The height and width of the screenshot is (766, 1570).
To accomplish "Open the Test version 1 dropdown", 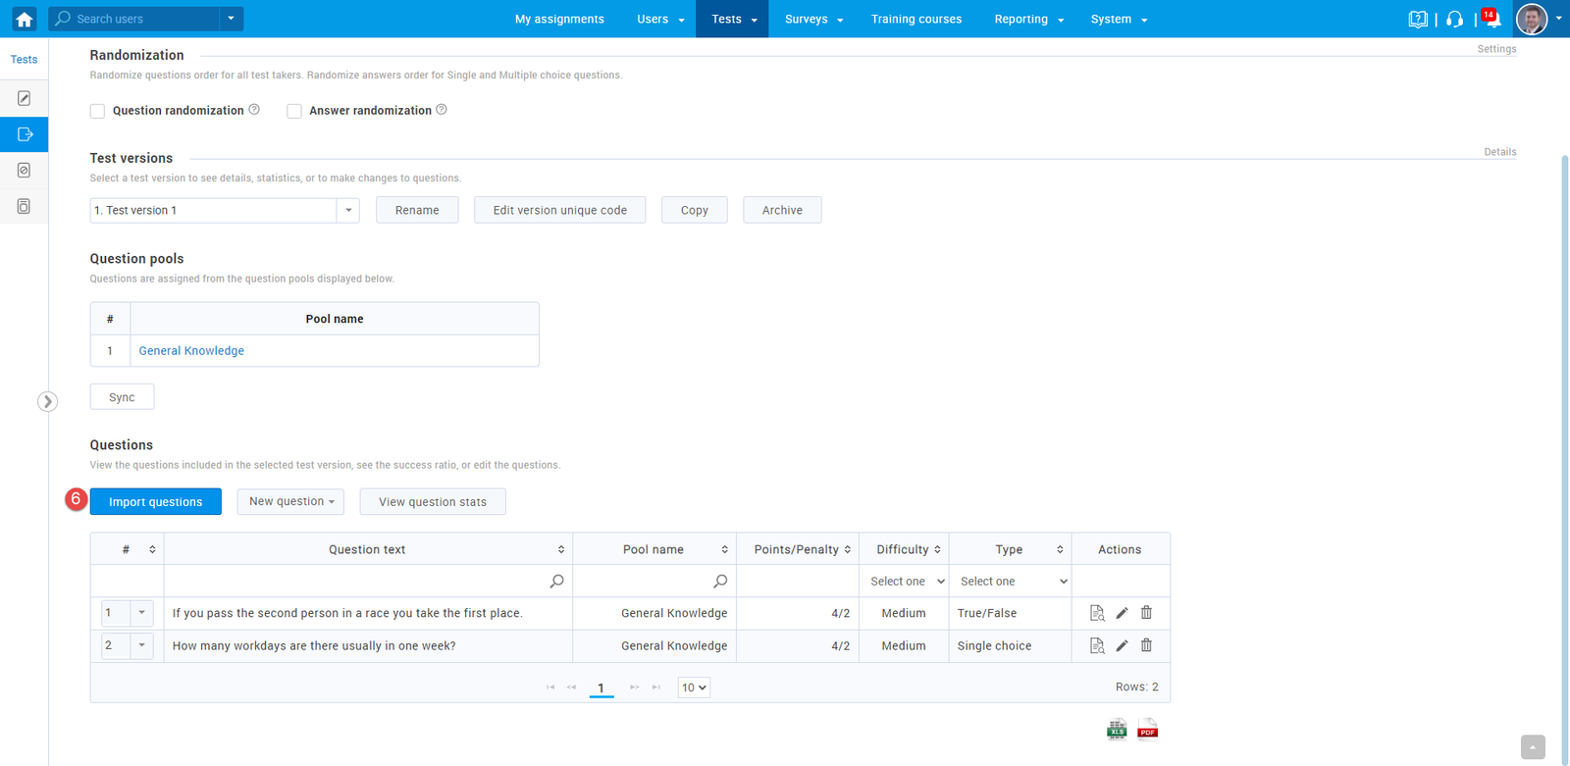I will [347, 210].
